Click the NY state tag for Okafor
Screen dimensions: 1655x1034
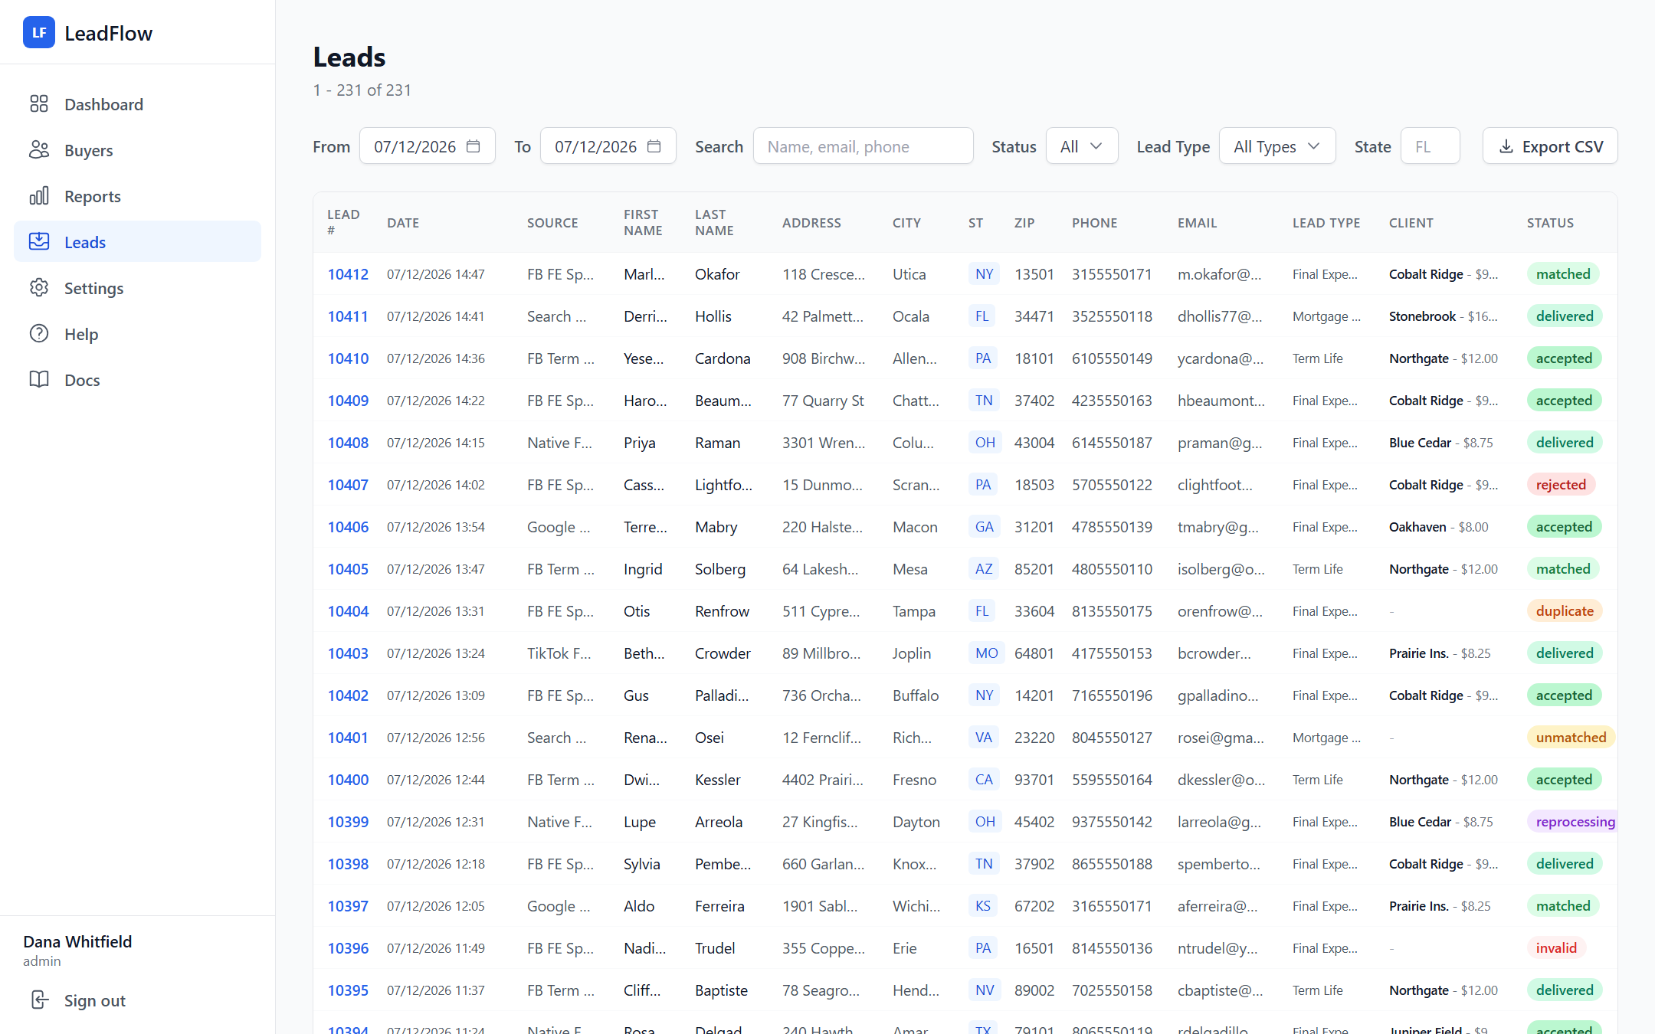coord(984,273)
